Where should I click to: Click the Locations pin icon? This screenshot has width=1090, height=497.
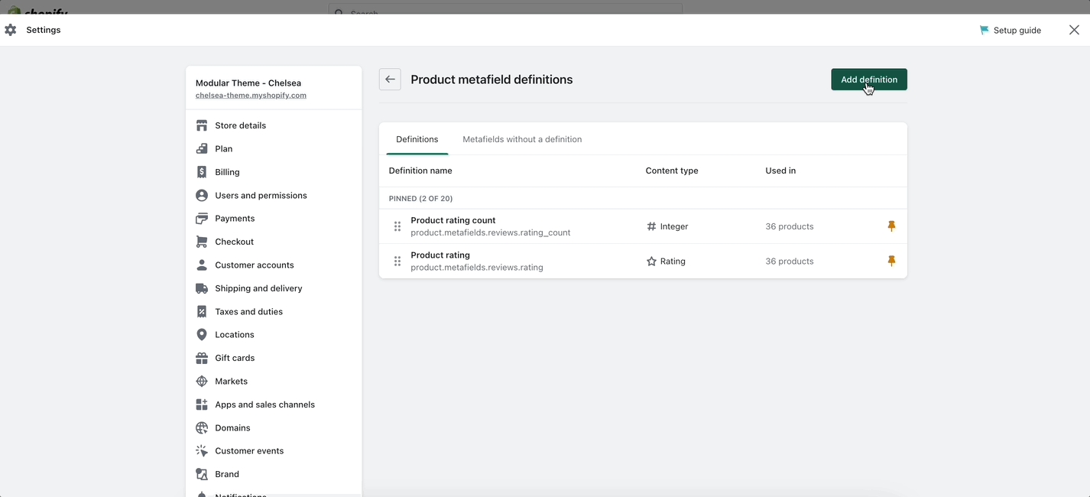point(202,335)
